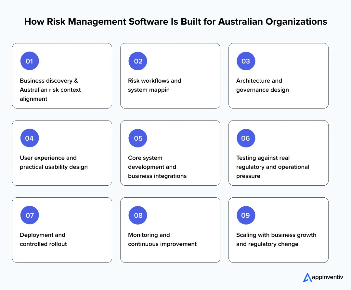The height and width of the screenshot is (290, 351).
Task: Click the Monitoring and continuous improvement card
Action: coord(170,230)
